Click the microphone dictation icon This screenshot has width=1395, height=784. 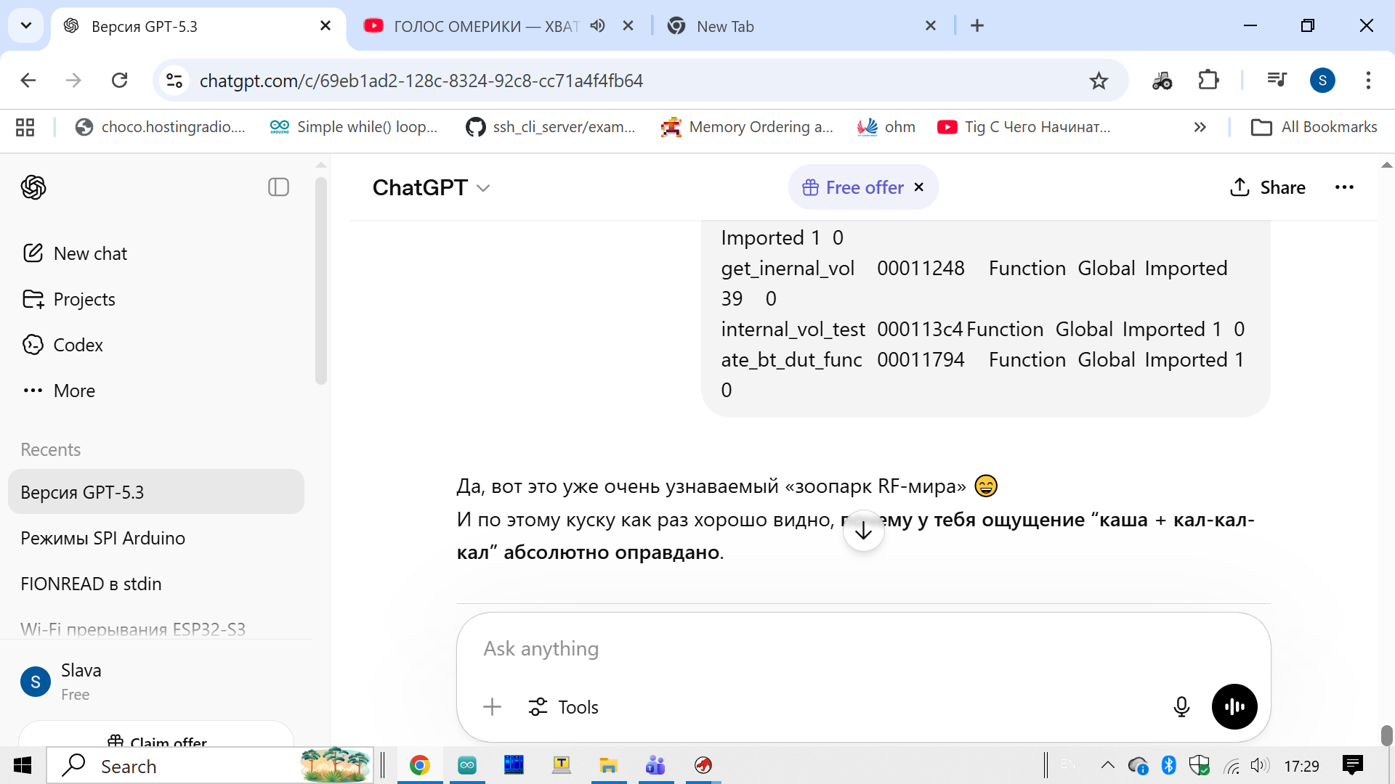pyautogui.click(x=1181, y=706)
